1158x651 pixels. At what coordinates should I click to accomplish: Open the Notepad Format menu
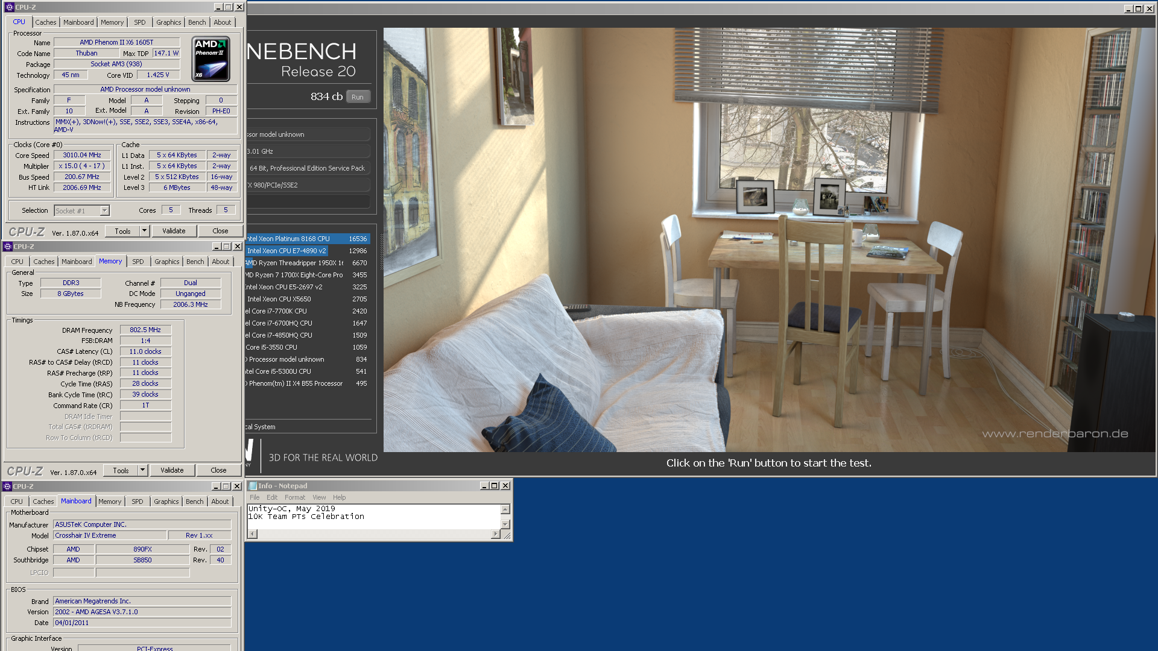[x=295, y=497]
